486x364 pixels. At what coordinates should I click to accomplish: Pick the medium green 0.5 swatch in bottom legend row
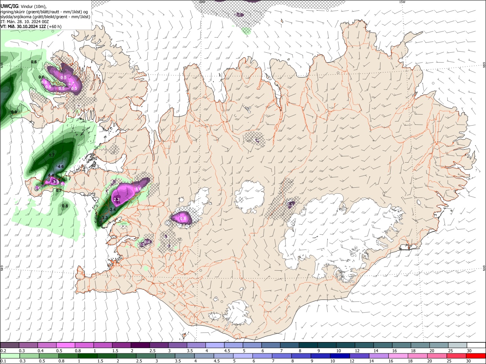tap(49, 356)
